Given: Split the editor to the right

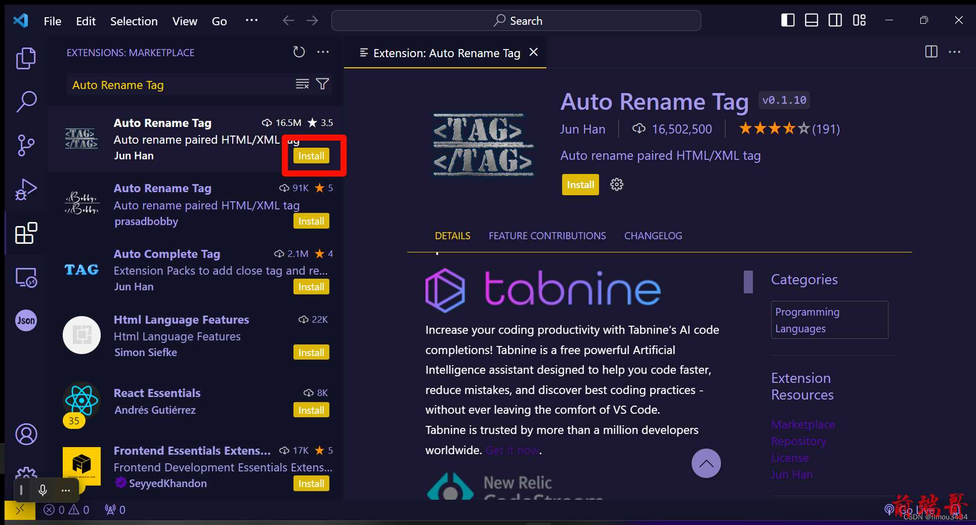Looking at the screenshot, I should [931, 52].
